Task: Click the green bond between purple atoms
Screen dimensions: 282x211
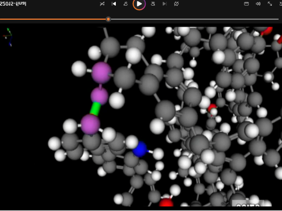Action: click(x=95, y=109)
